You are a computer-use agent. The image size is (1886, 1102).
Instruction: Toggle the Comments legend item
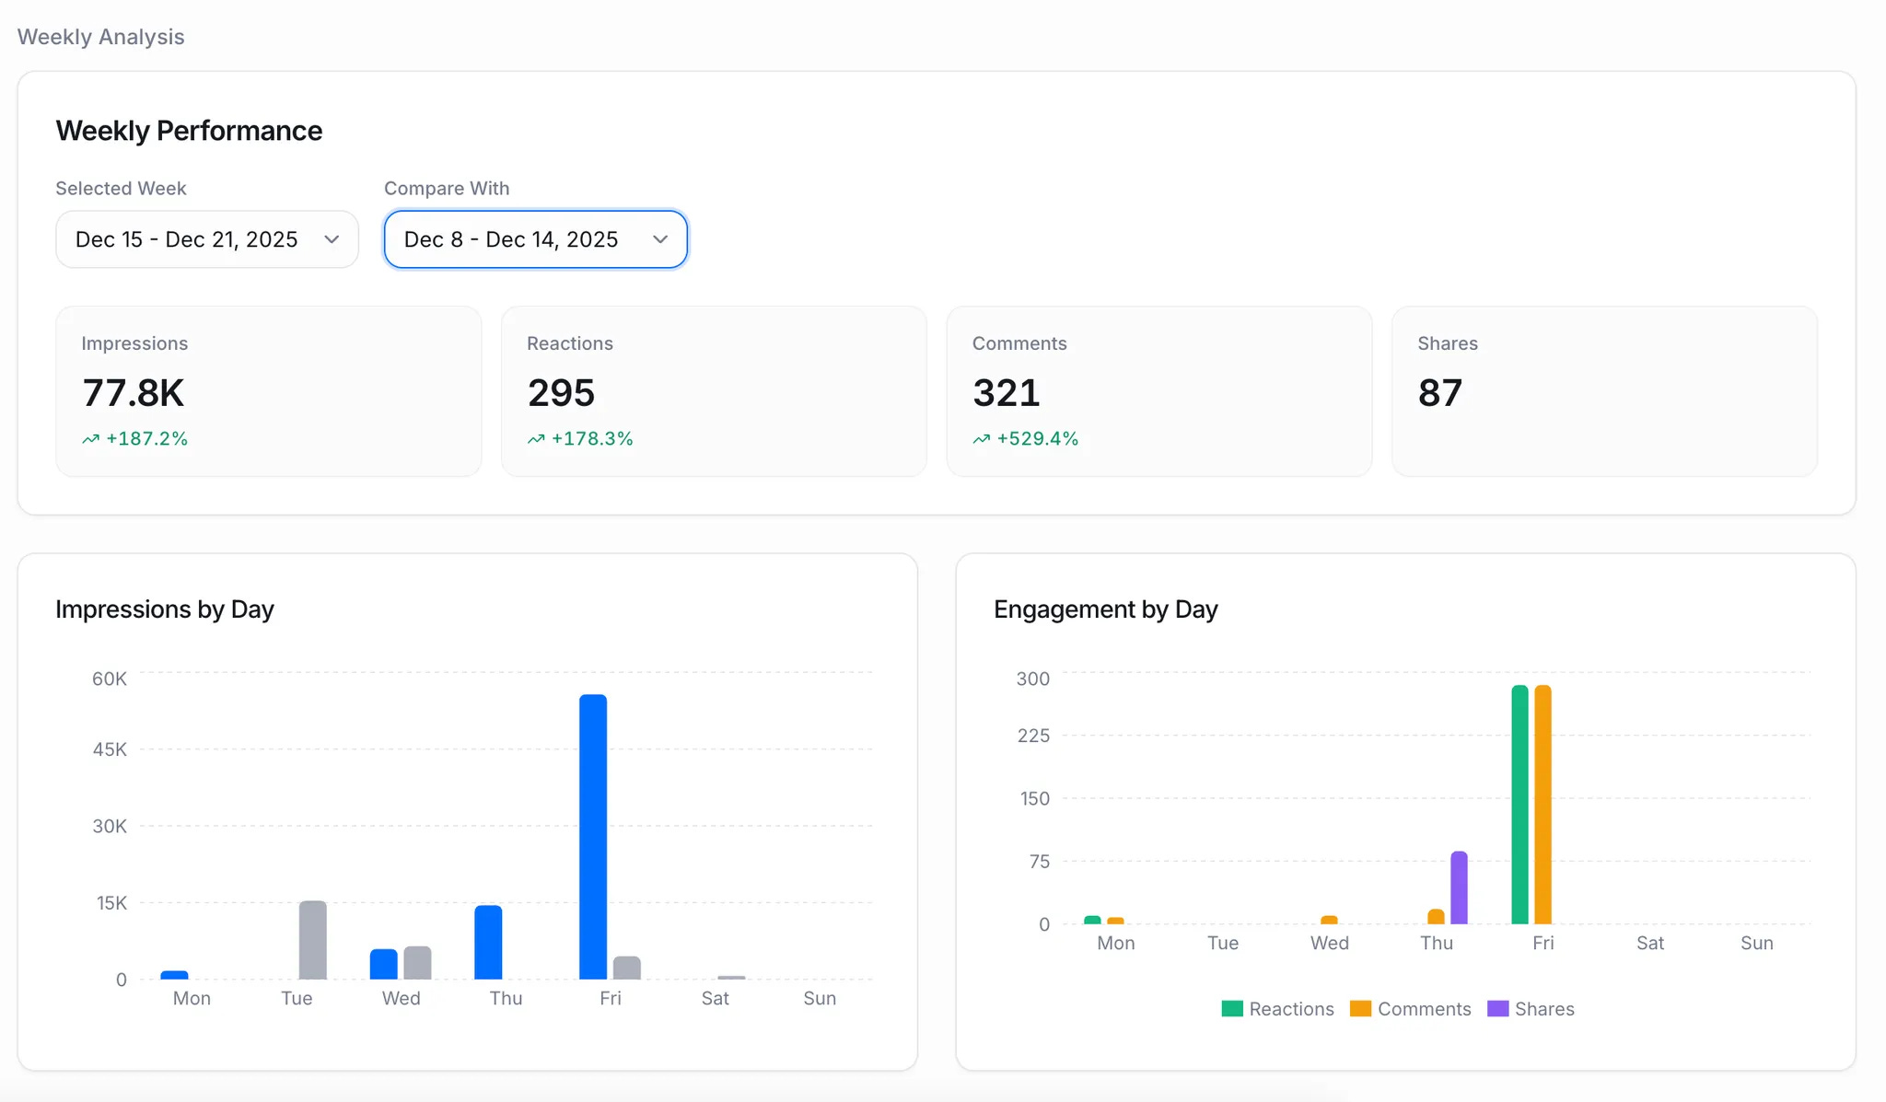(x=1424, y=1009)
